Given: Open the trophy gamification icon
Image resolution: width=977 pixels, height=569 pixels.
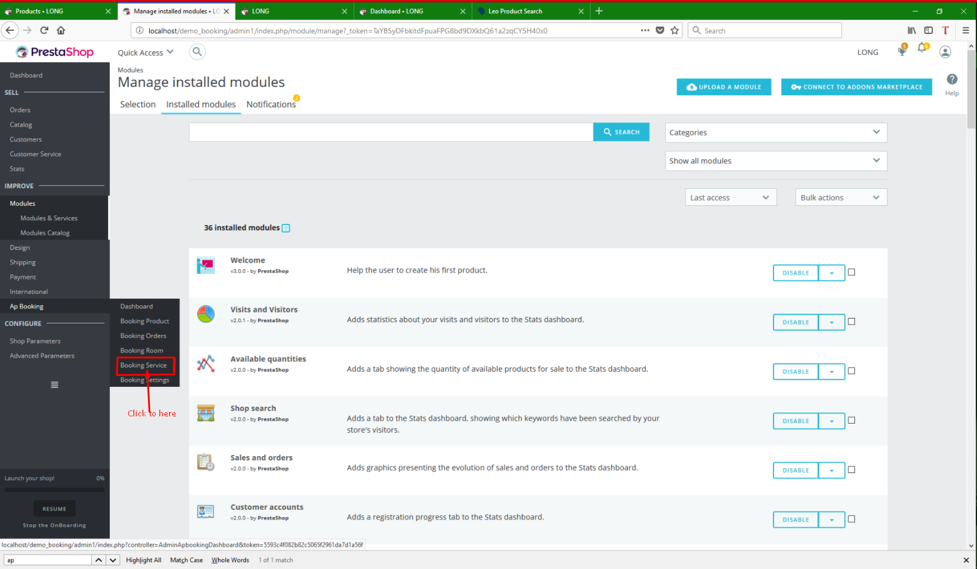Looking at the screenshot, I should [x=902, y=50].
